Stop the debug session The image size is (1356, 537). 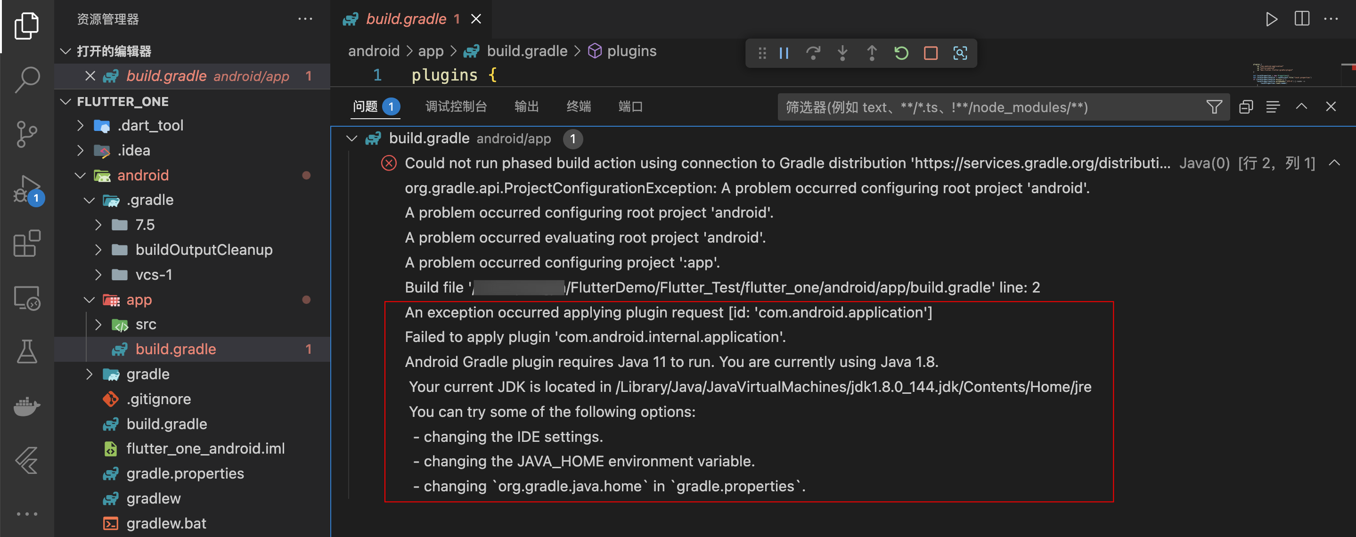tap(930, 53)
